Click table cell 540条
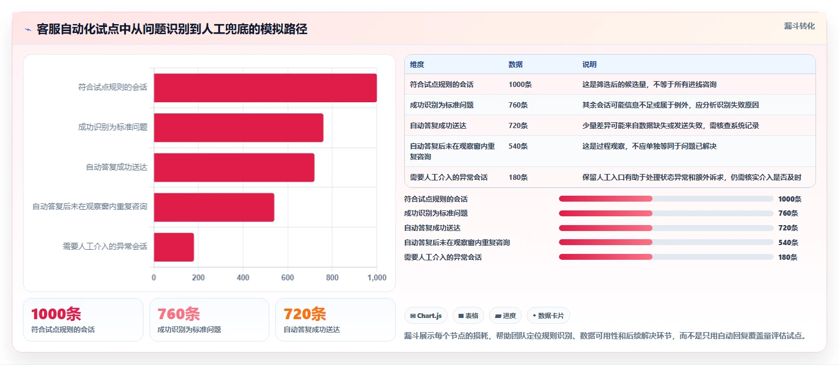 tap(518, 146)
